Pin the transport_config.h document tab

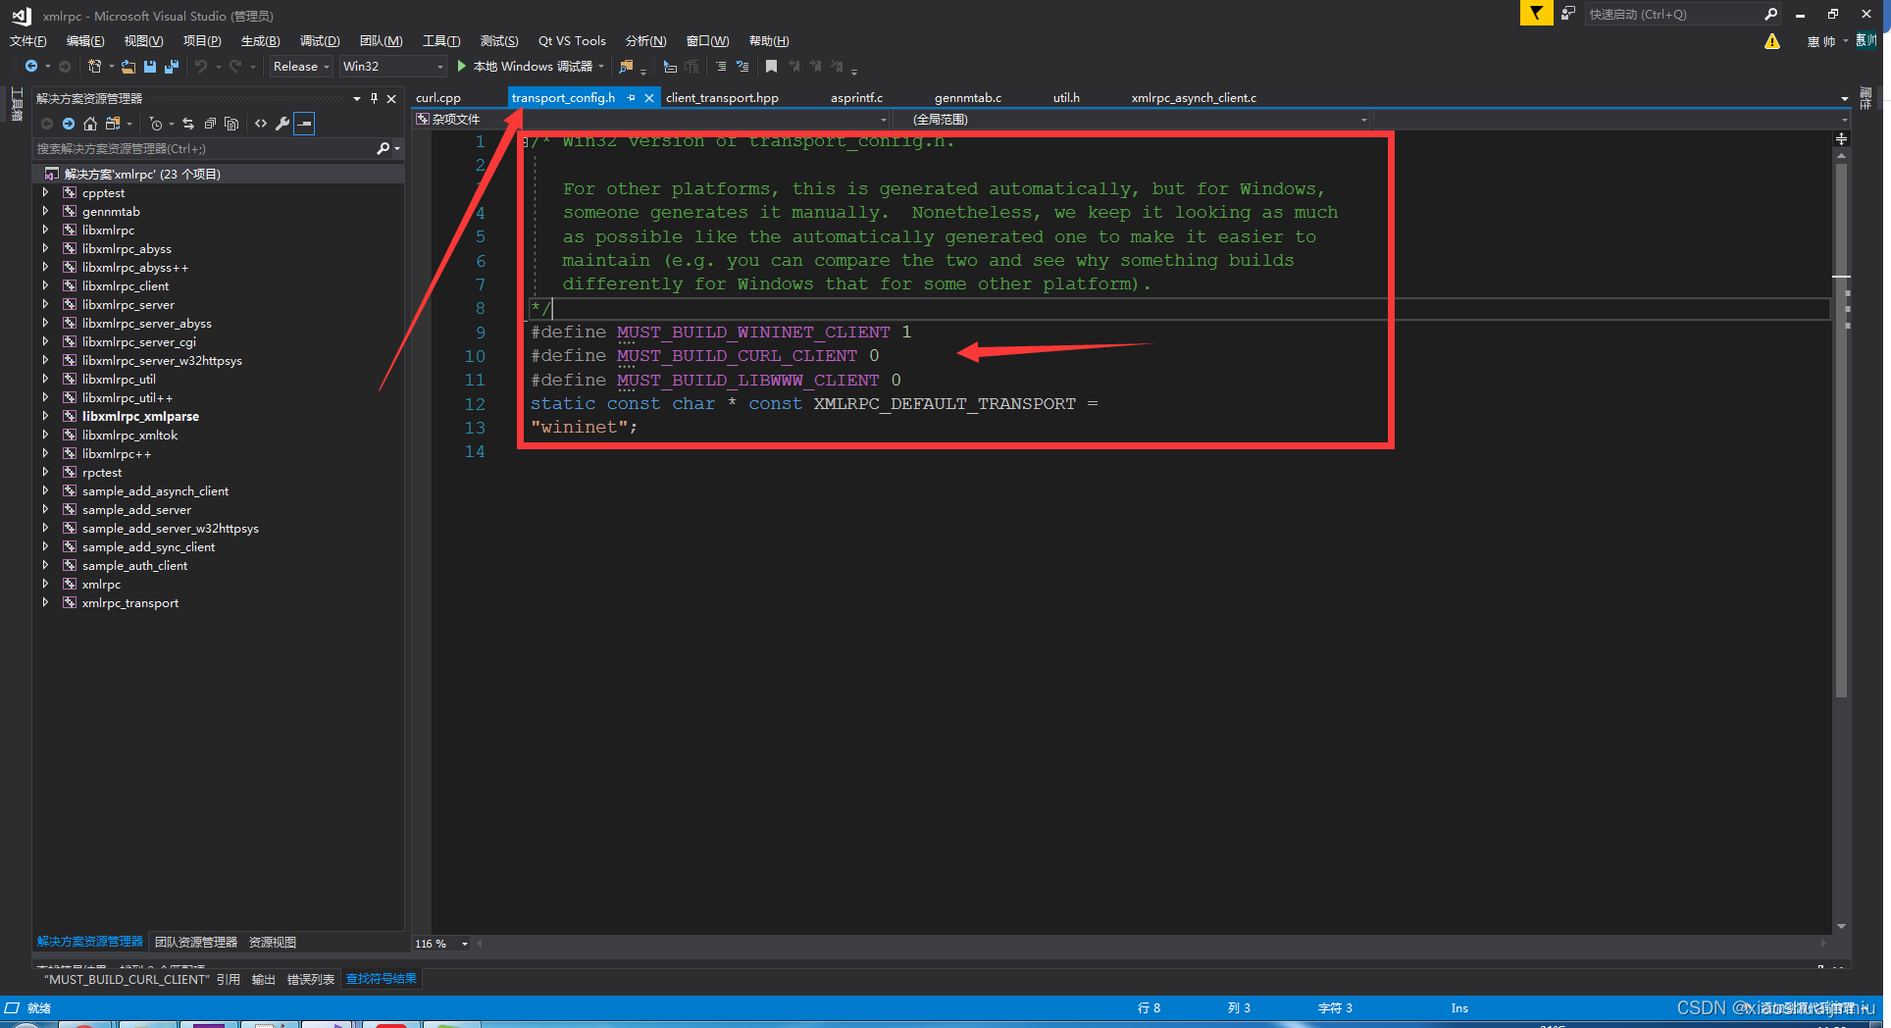click(632, 97)
